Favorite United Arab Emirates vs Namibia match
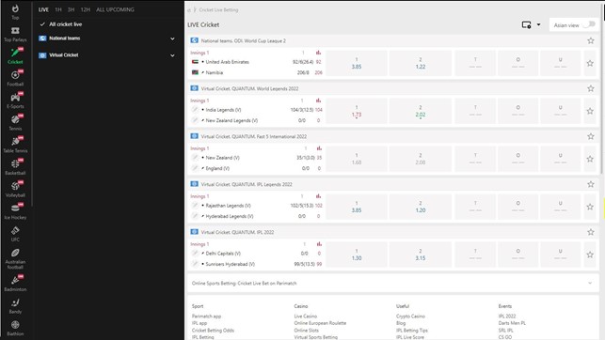 [590, 63]
